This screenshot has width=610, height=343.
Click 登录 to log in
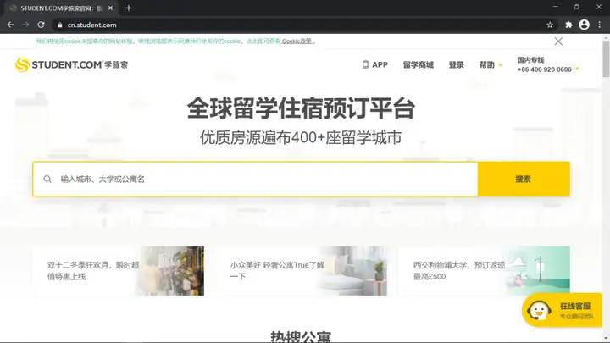coord(456,64)
